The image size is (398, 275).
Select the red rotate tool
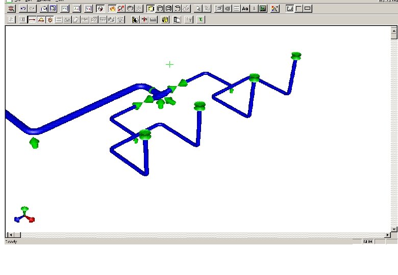121,9
